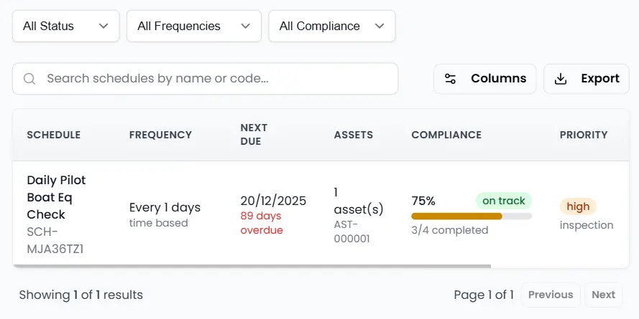Go to the Next page
The image size is (639, 319).
603,295
